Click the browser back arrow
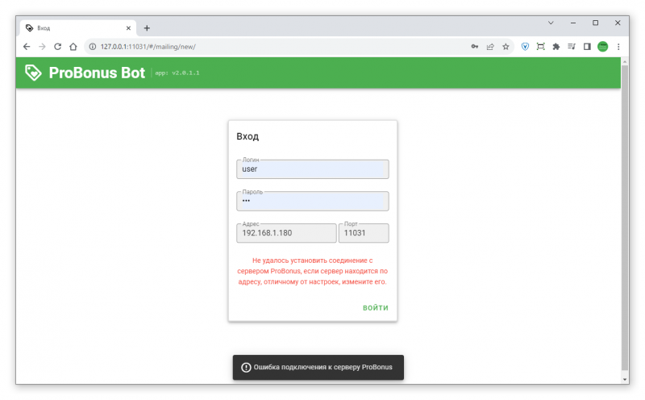 point(27,47)
